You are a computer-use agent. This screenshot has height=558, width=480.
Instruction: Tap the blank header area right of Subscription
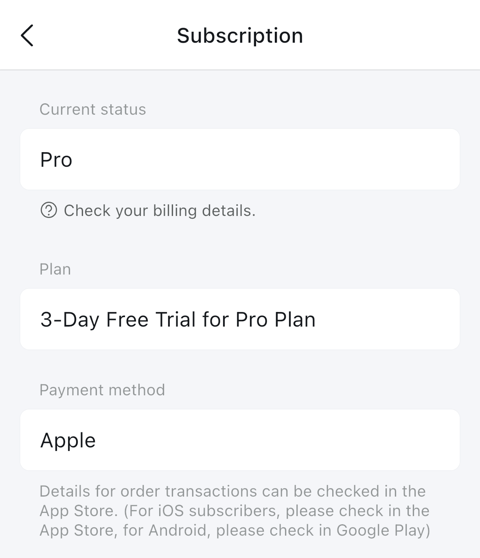[391, 35]
